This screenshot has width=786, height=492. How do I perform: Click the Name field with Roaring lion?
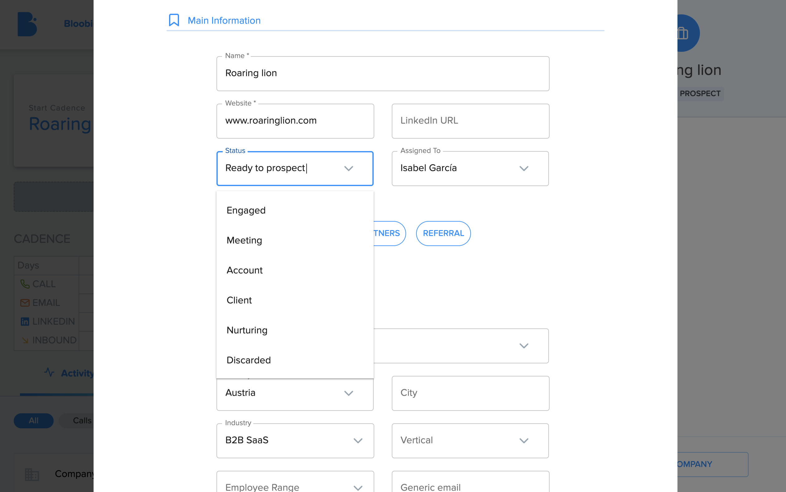(x=383, y=74)
